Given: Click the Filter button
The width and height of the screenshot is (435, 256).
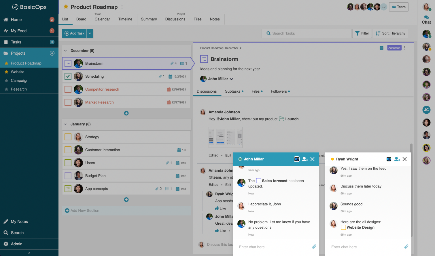Looking at the screenshot, I should 362,33.
